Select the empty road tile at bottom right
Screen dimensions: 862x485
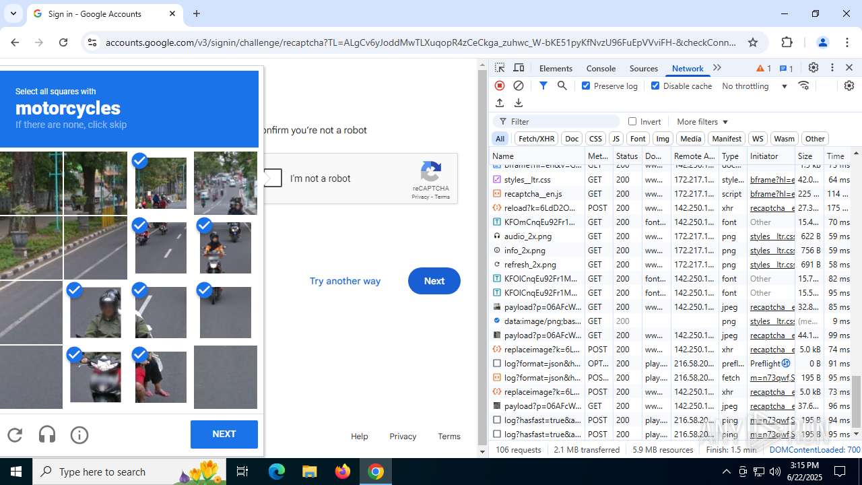coord(226,377)
